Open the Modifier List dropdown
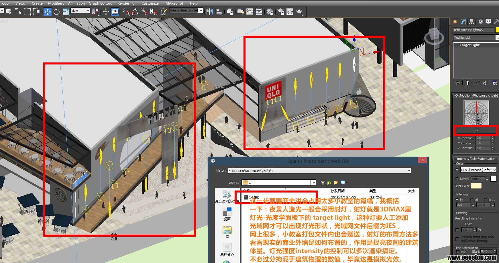This screenshot has width=499, height=263. [x=497, y=38]
